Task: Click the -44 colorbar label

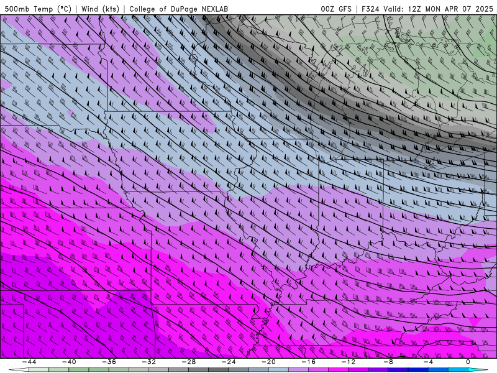Action: tap(29, 362)
